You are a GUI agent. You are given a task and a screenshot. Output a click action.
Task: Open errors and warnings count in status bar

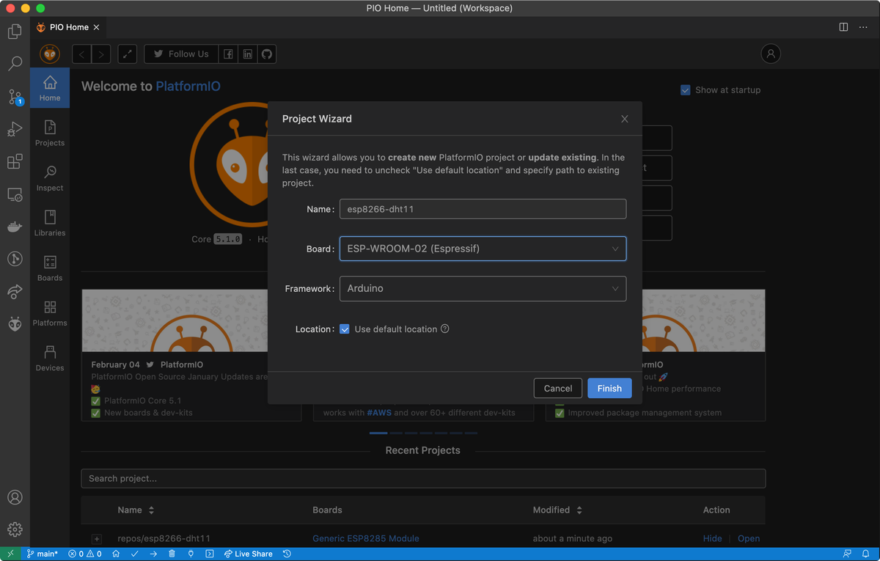pos(85,554)
